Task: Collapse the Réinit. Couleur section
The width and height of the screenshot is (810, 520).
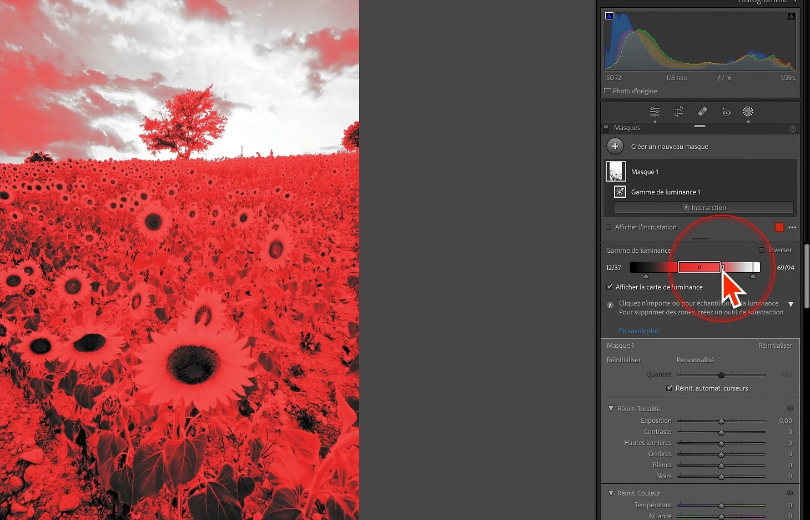Action: coord(611,493)
